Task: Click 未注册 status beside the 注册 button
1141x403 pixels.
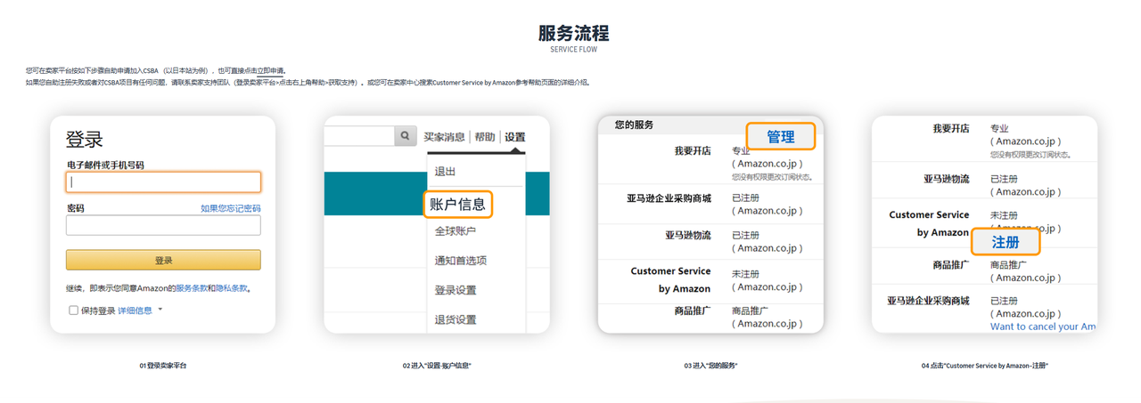Action: pyautogui.click(x=1004, y=214)
